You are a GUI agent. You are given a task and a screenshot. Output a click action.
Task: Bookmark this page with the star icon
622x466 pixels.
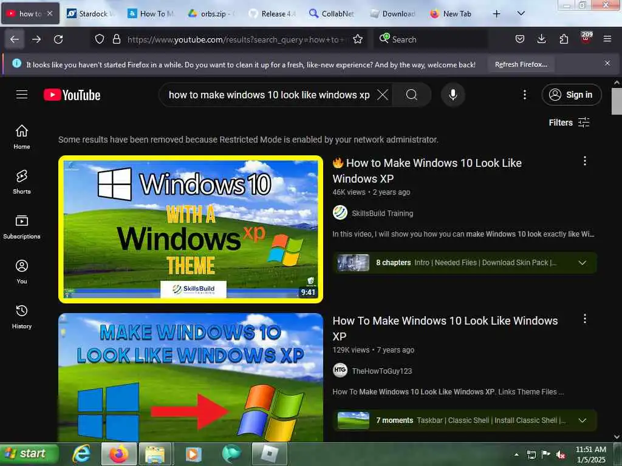(358, 39)
